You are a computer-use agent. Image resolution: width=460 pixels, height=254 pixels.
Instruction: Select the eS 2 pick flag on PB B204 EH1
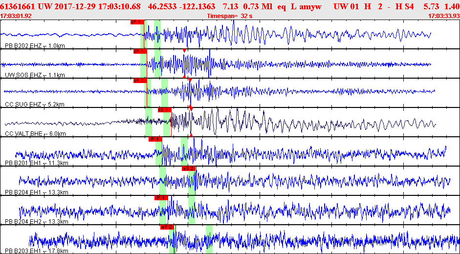pos(188,169)
